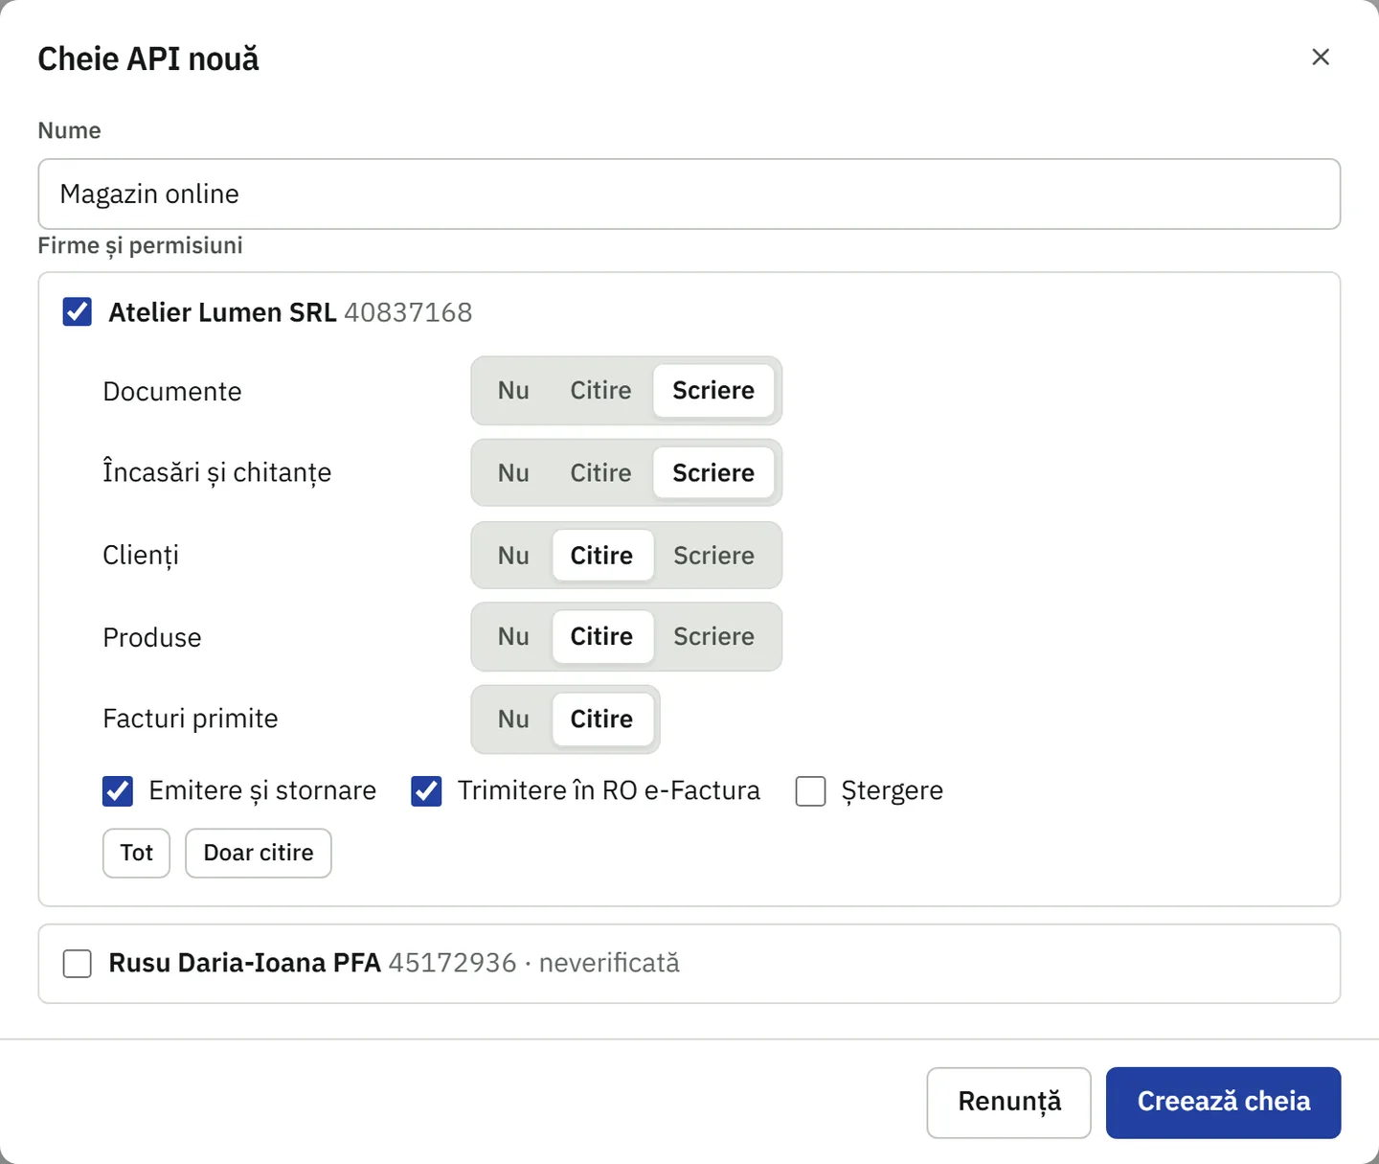The image size is (1379, 1164).
Task: Click the Doar citire preset button
Action: click(x=259, y=853)
